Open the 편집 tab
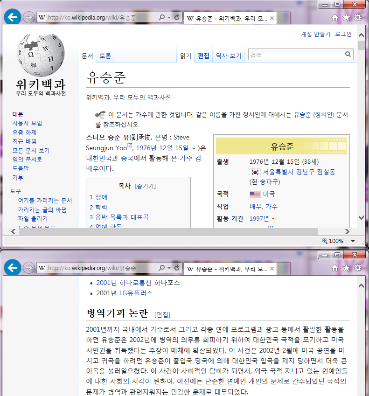 203,56
